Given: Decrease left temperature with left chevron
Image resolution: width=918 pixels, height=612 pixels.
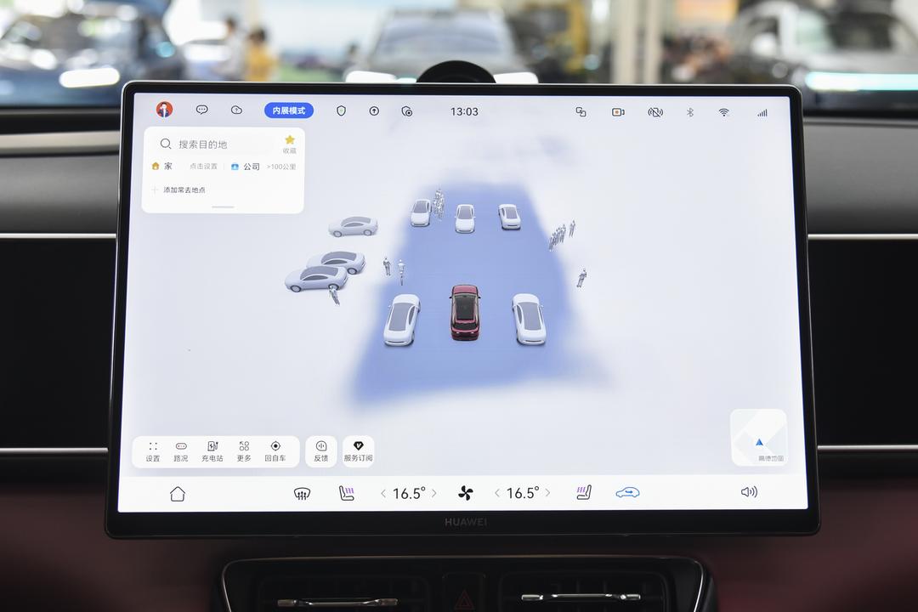Looking at the screenshot, I should coord(383,494).
